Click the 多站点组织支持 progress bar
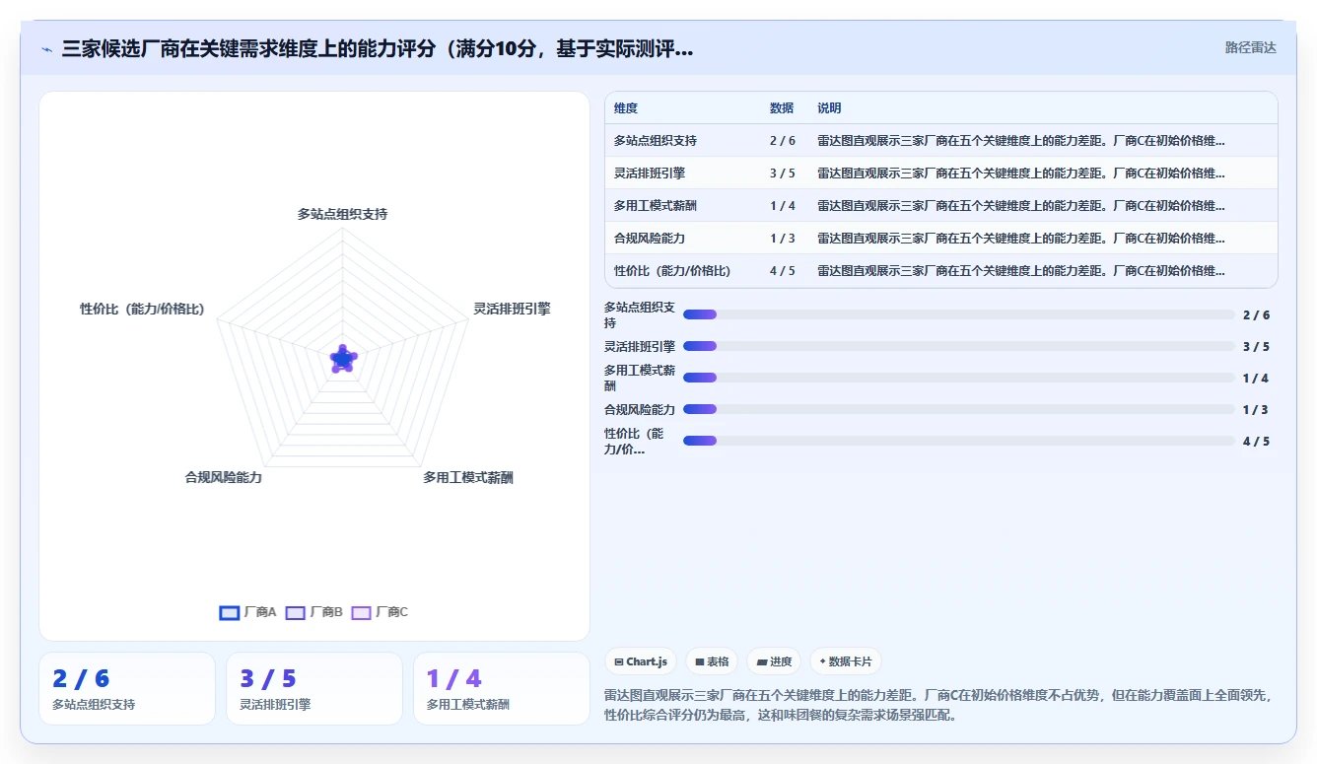The height and width of the screenshot is (764, 1317). 958,314
